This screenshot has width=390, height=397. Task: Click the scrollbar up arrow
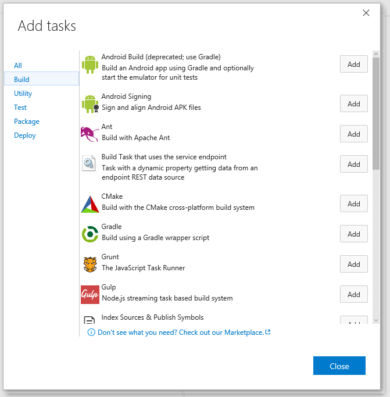[x=376, y=54]
